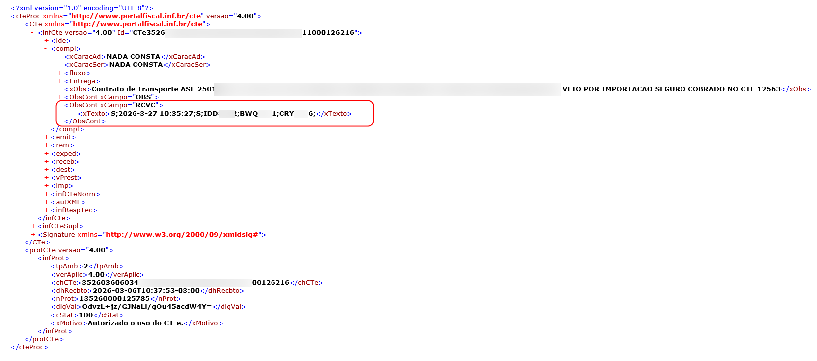Expand the receb element
817x361 pixels.
point(47,162)
